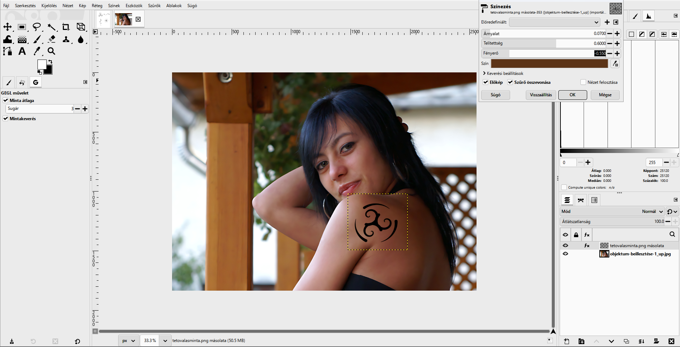
Task: Select the Paintbrush tool
Action: coord(37,39)
